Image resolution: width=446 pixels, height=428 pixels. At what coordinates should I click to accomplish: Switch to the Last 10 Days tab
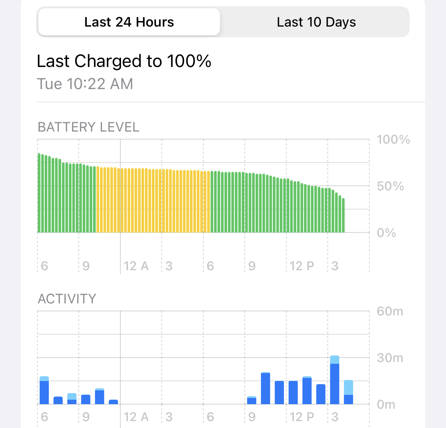click(316, 22)
